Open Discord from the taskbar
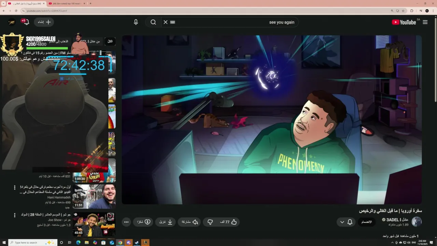437x246 pixels. [128, 243]
